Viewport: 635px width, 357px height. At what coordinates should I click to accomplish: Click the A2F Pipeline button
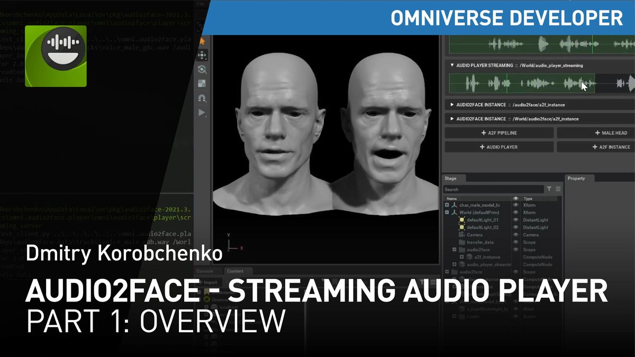coord(499,133)
